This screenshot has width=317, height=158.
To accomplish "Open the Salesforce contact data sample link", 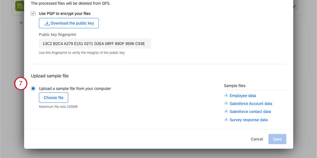I will coord(250,112).
